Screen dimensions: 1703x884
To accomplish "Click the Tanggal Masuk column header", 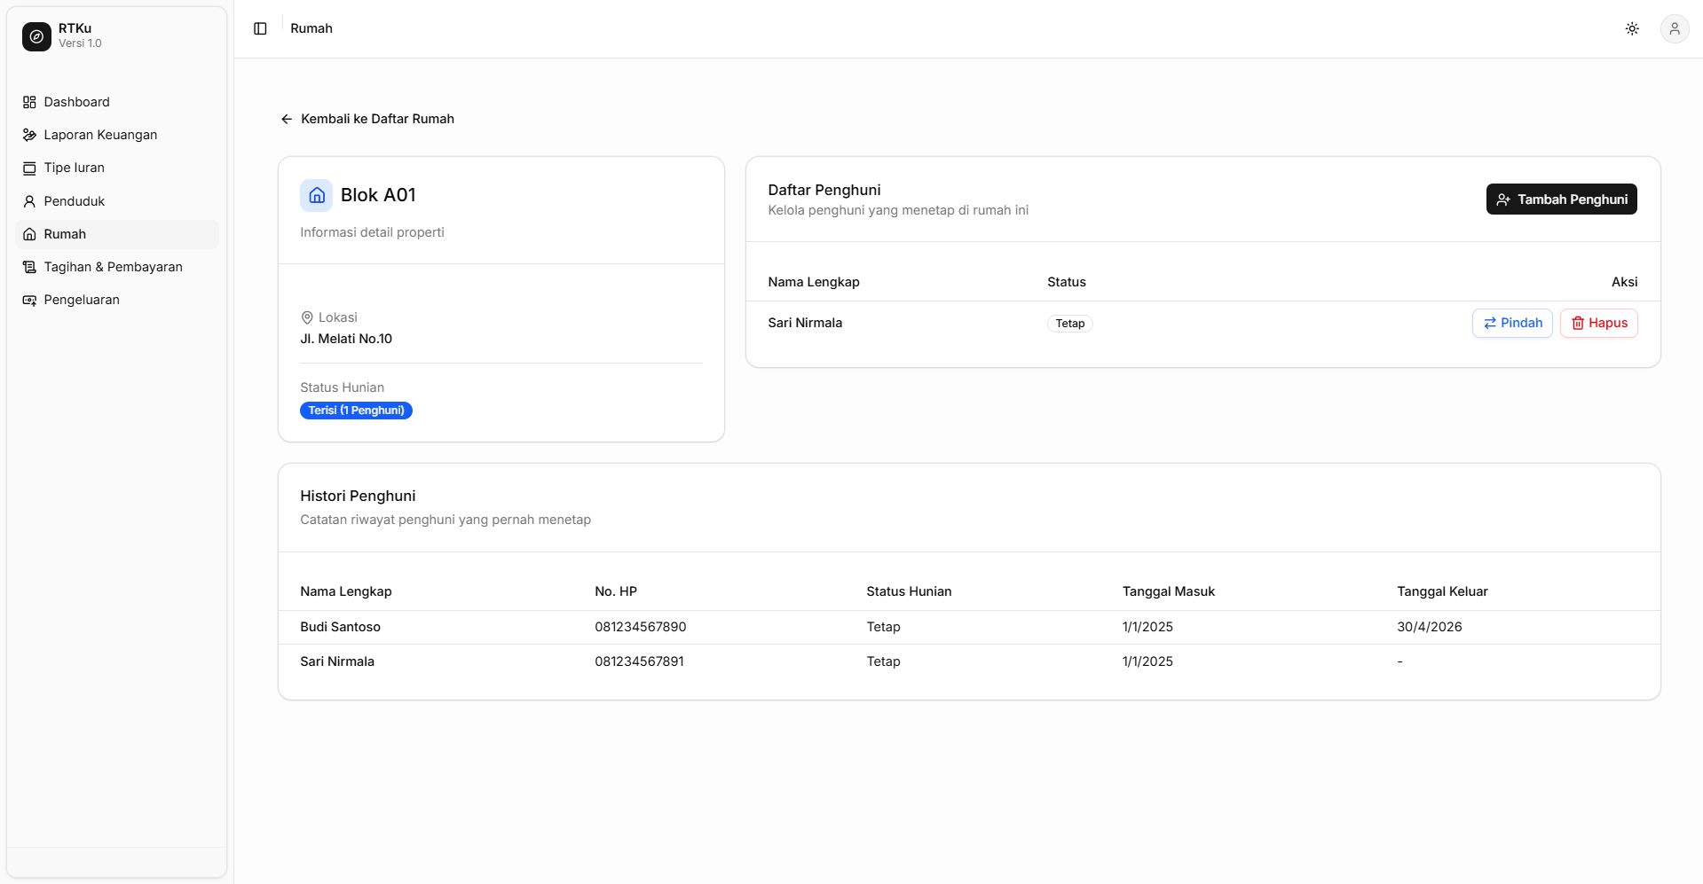I will click(x=1168, y=591).
